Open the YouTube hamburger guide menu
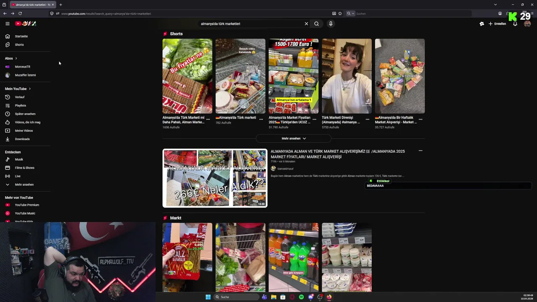The height and width of the screenshot is (302, 537). coord(8,23)
